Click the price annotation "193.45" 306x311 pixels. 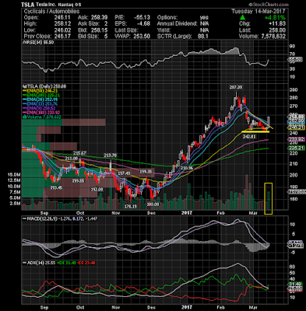point(56,187)
